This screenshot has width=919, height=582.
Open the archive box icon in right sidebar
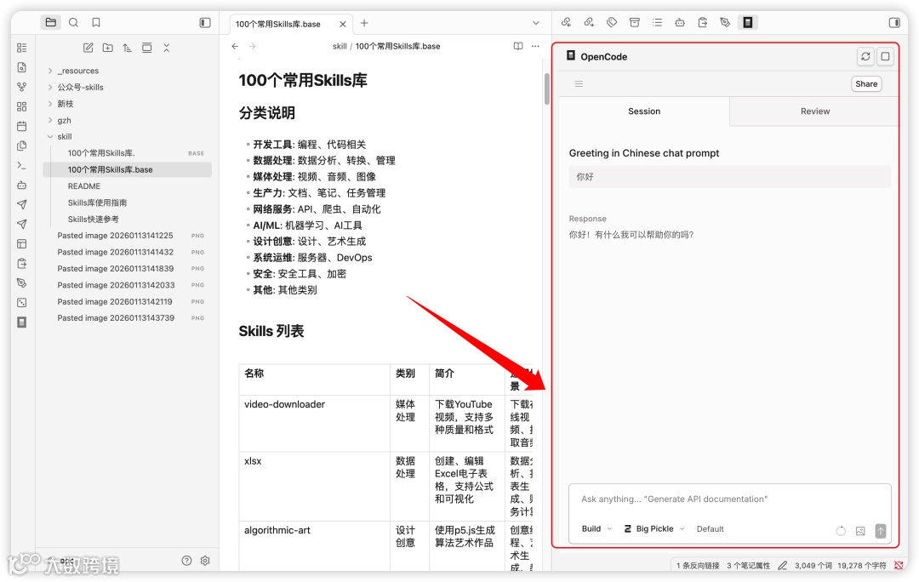point(634,23)
